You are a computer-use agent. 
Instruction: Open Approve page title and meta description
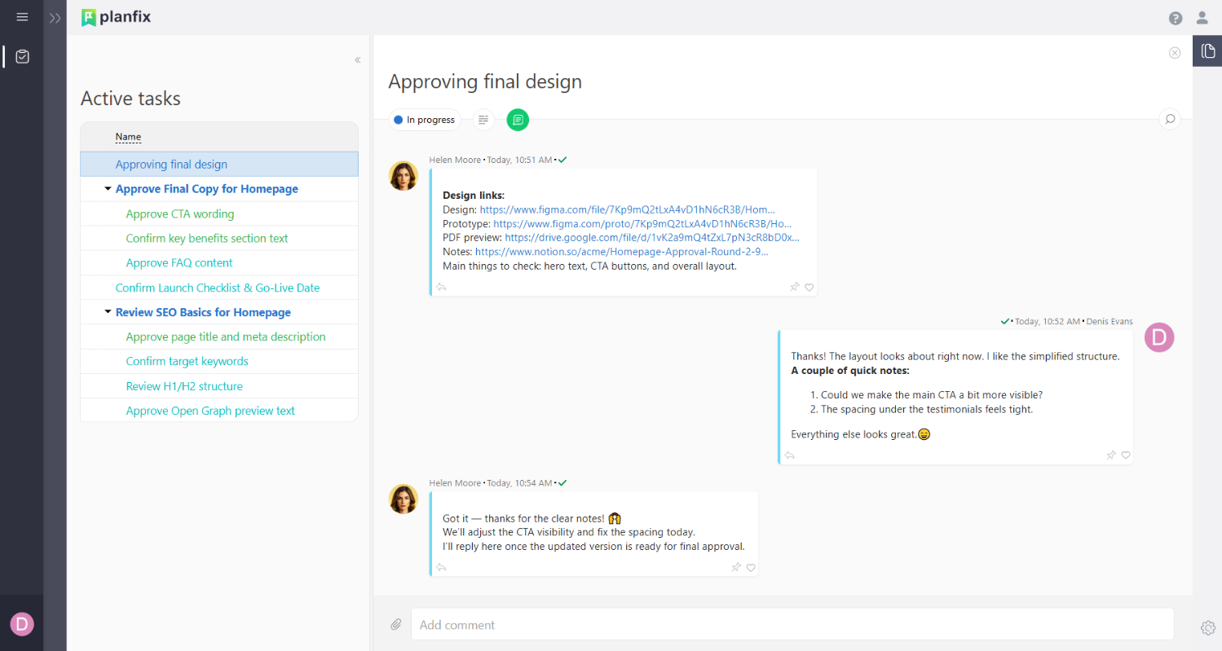(x=225, y=336)
